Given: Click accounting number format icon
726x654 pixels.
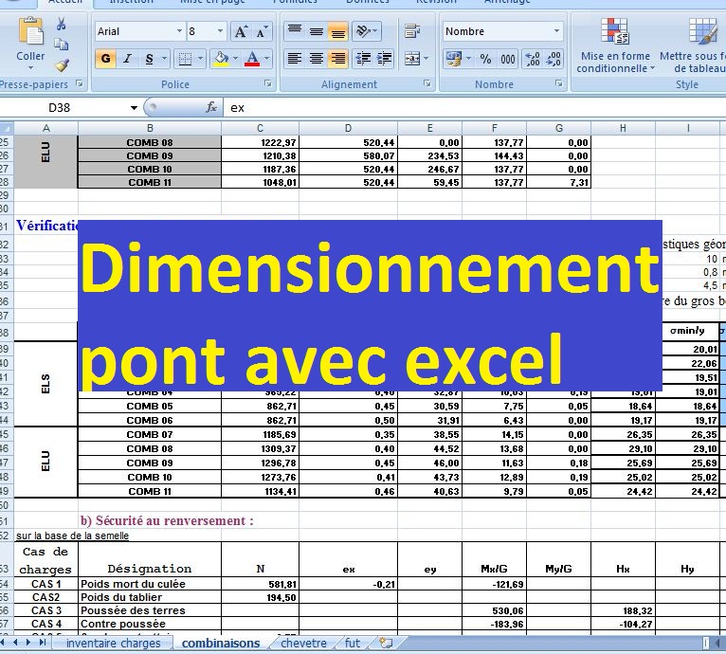Looking at the screenshot, I should point(453,59).
